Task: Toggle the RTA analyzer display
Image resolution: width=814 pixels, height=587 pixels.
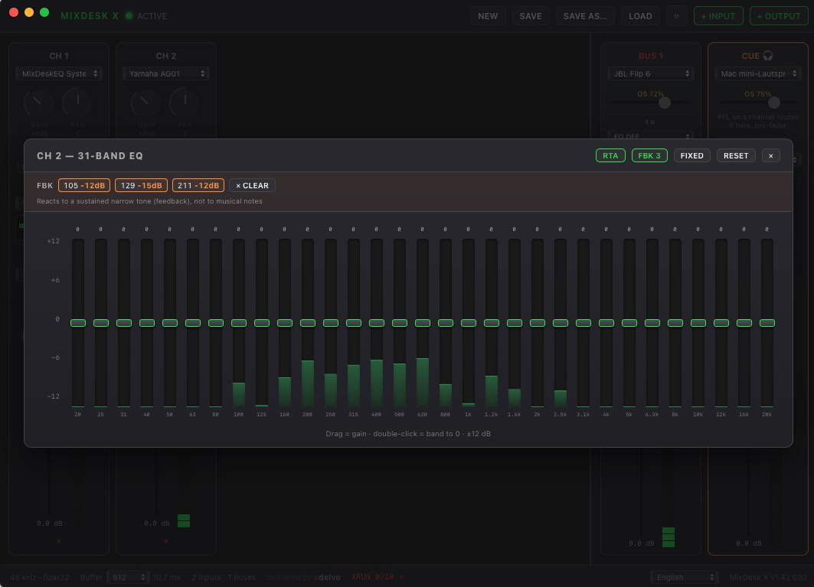Action: [x=610, y=155]
